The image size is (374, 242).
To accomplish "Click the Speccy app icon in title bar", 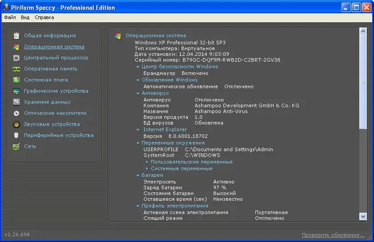I will tap(6, 8).
